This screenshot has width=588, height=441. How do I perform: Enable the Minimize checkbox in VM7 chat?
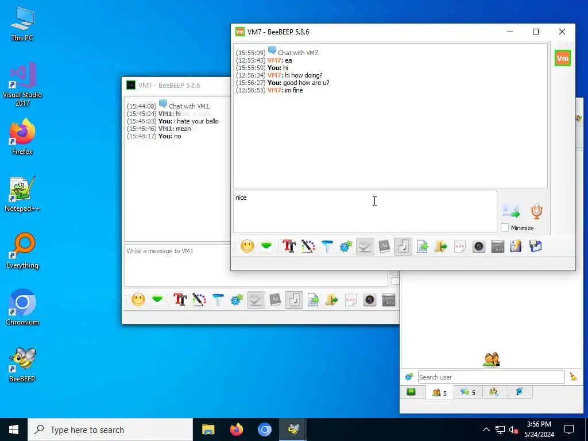coord(505,227)
